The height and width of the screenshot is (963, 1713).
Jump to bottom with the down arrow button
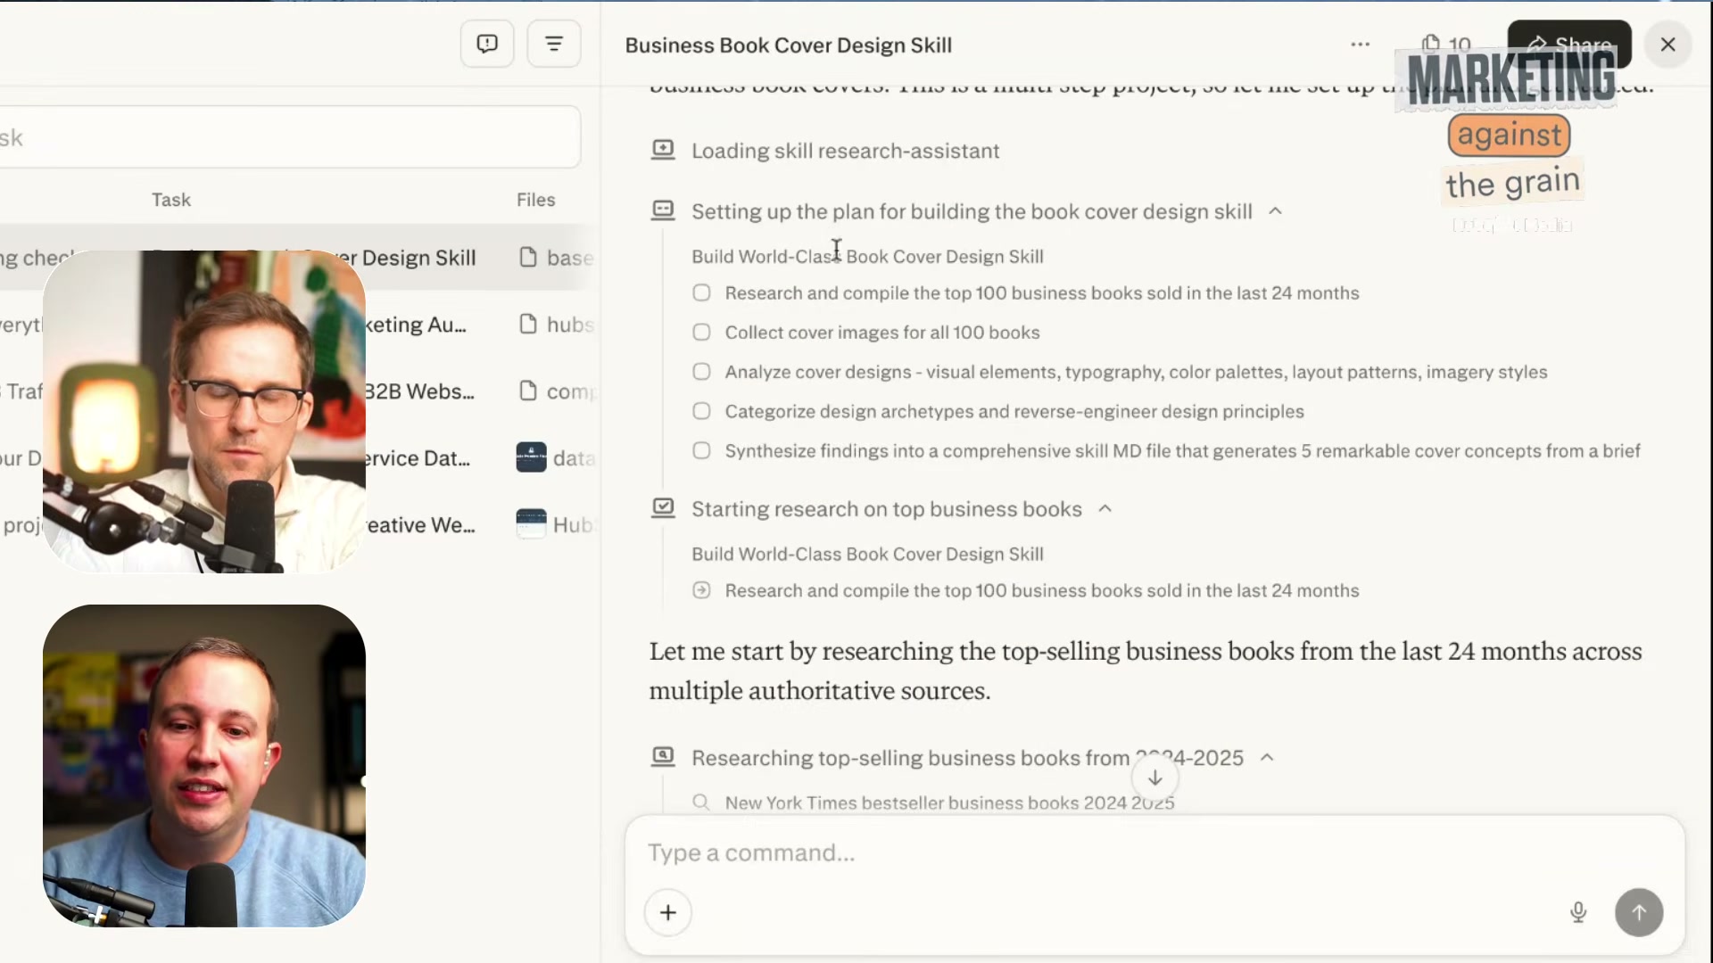1154,778
